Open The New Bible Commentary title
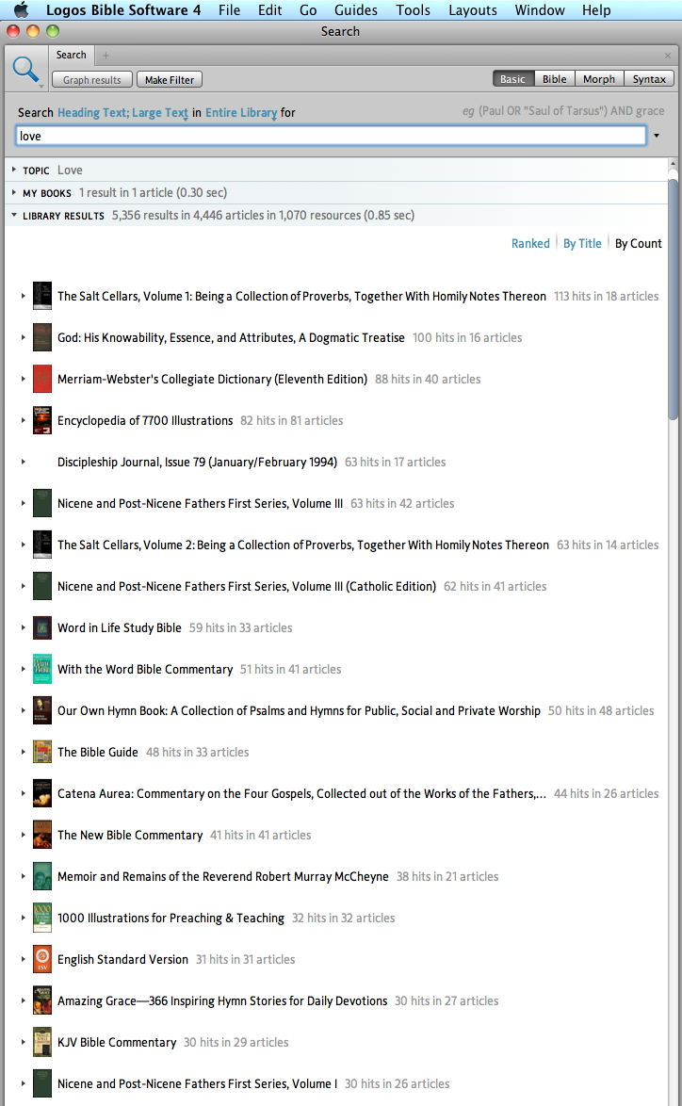Image resolution: width=682 pixels, height=1106 pixels. (130, 835)
